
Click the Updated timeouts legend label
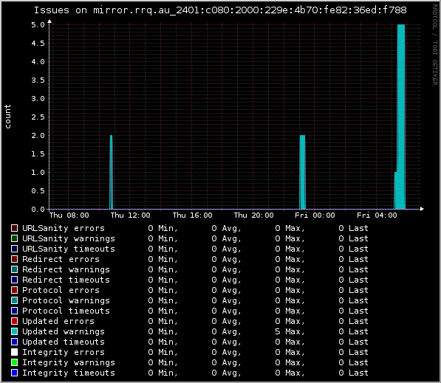point(64,342)
